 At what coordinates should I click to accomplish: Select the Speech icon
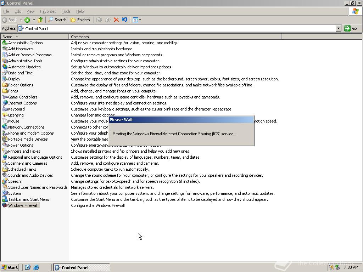point(5,181)
